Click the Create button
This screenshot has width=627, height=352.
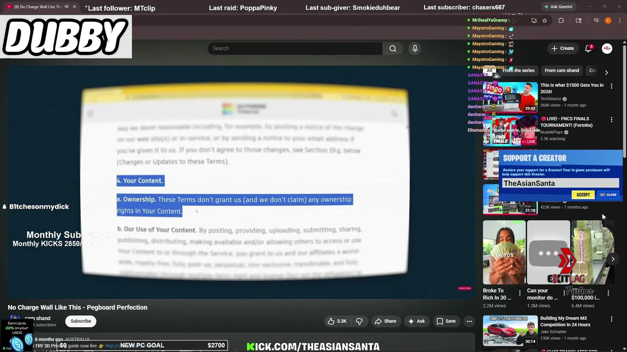click(x=562, y=48)
